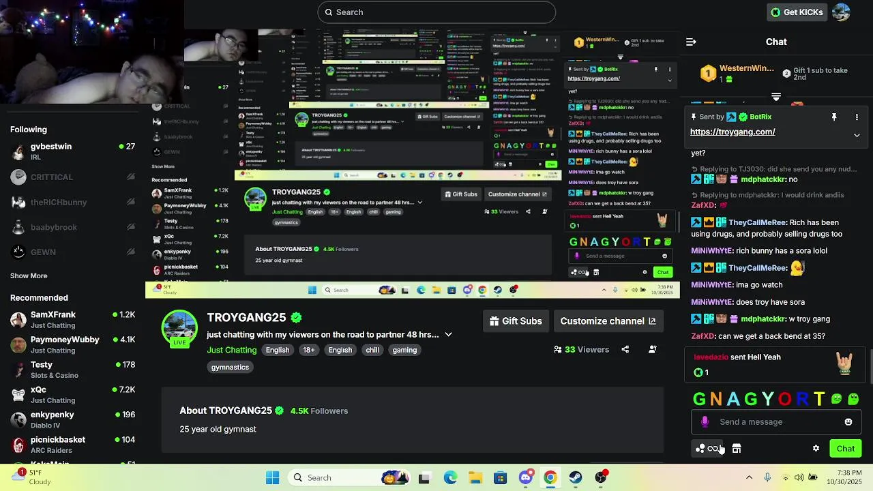The width and height of the screenshot is (873, 491).
Task: Select the 18+ tag
Action: [x=309, y=350]
